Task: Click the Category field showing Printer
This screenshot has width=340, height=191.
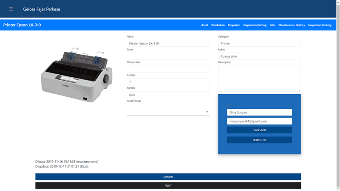Action: coord(259,43)
